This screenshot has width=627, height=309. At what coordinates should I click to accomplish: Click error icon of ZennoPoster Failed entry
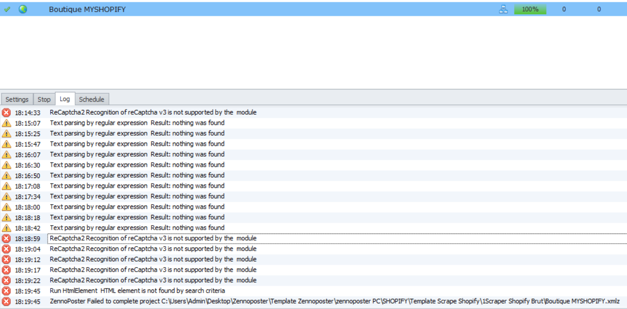[6, 302]
